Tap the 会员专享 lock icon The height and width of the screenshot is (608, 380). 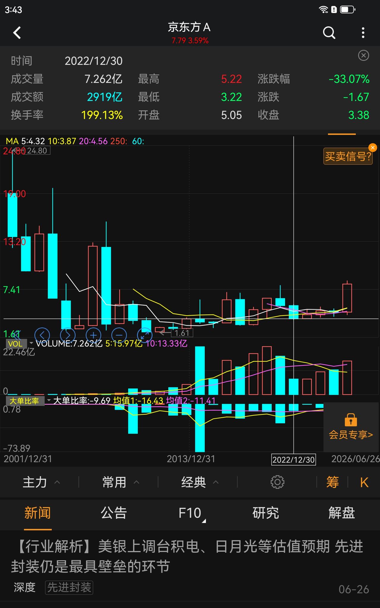point(351,420)
